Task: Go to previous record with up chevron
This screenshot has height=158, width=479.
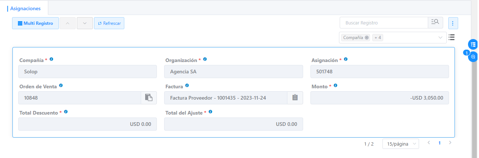Action: [x=67, y=23]
